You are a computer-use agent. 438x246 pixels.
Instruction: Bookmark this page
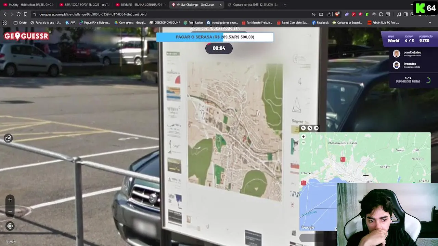coord(25,14)
